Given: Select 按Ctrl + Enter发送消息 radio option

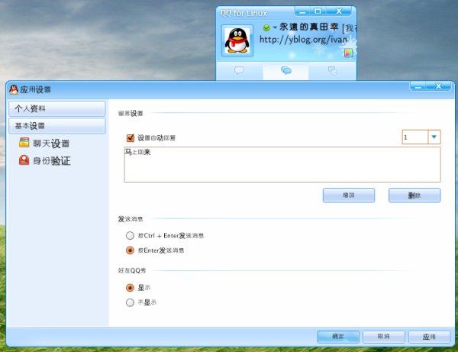Looking at the screenshot, I should [x=131, y=236].
